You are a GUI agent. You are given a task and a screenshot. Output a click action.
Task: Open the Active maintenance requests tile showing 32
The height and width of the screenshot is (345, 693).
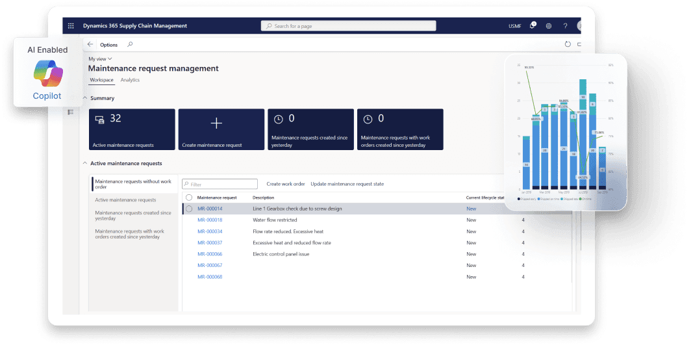point(132,129)
